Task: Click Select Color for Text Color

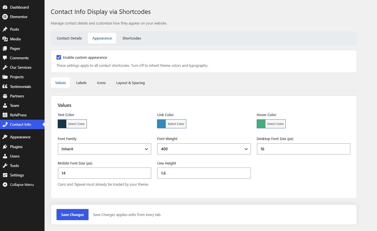Action: coord(76,124)
